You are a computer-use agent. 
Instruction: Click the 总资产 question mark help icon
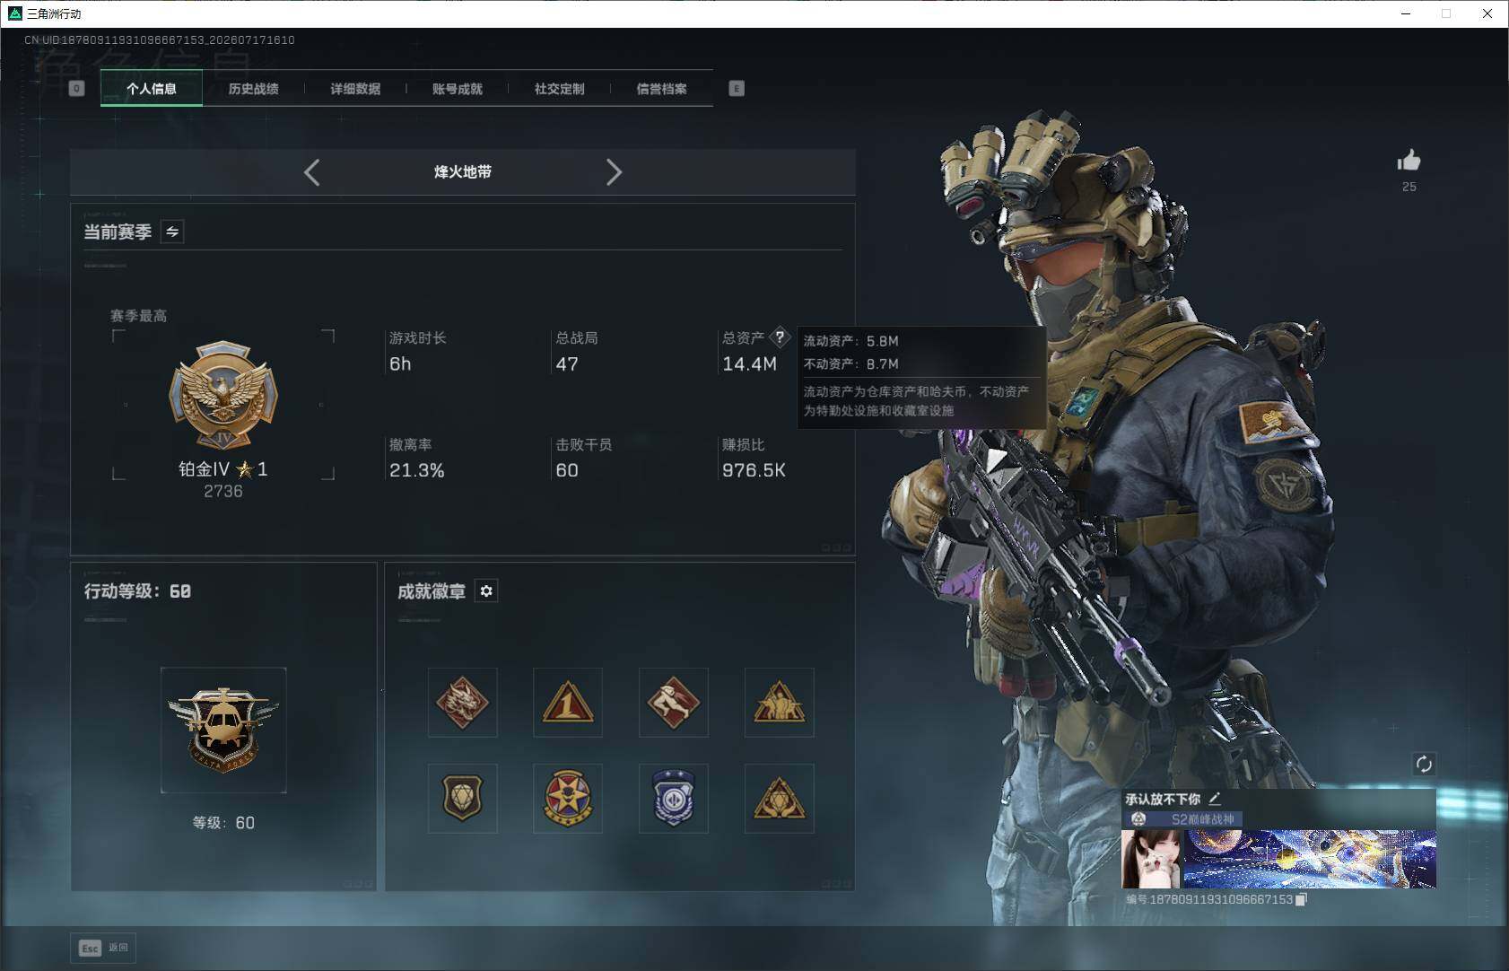click(x=780, y=337)
